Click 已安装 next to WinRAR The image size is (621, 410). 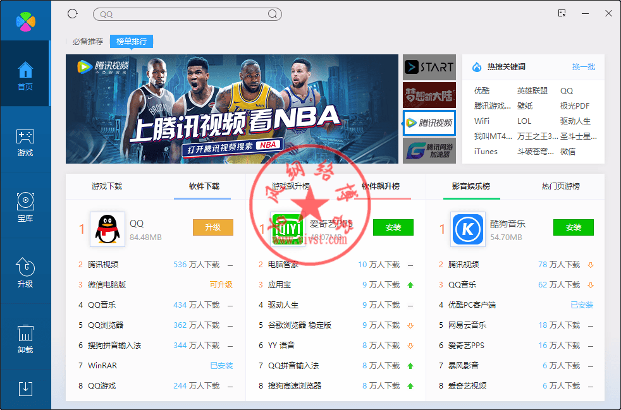[221, 365]
